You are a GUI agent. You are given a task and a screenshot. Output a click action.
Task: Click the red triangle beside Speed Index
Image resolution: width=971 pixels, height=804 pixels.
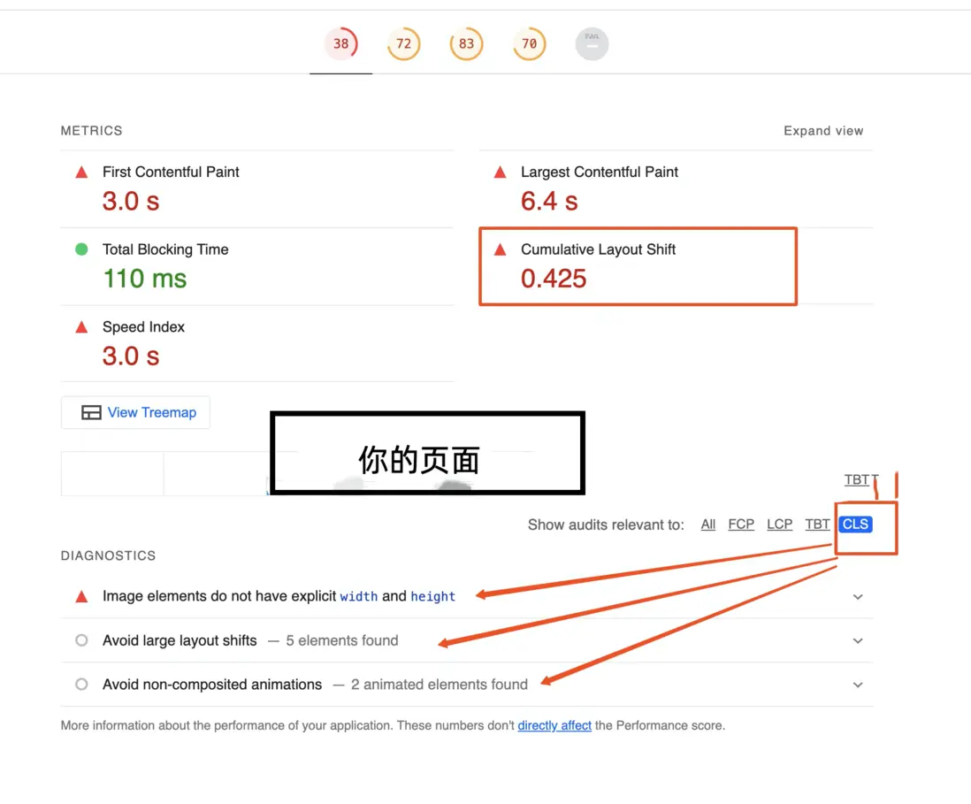click(x=81, y=327)
